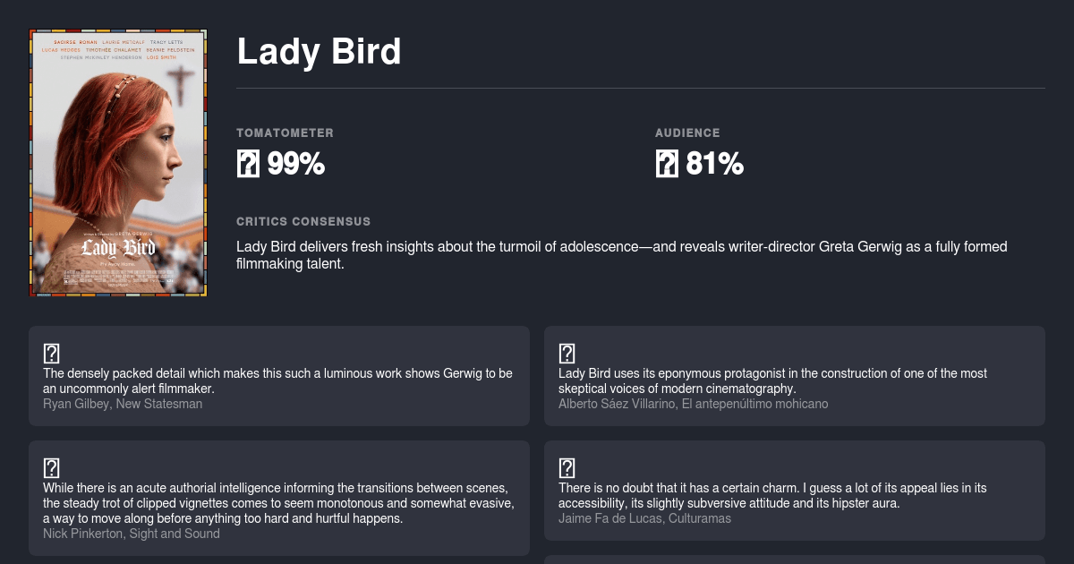This screenshot has width=1074, height=564.
Task: Click the review text mentioning 'hipster aura'
Action: pos(772,496)
